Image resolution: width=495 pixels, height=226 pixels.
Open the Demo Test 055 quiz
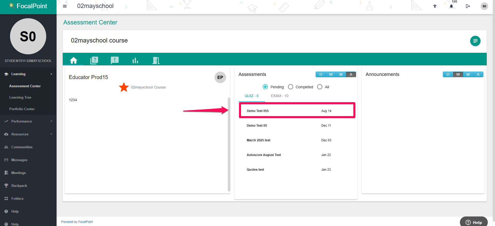pos(297,111)
